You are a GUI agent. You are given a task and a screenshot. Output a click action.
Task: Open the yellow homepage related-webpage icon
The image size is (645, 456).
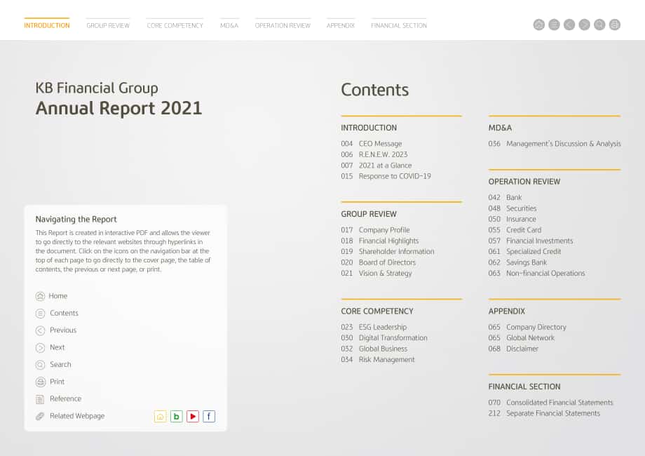tap(161, 417)
